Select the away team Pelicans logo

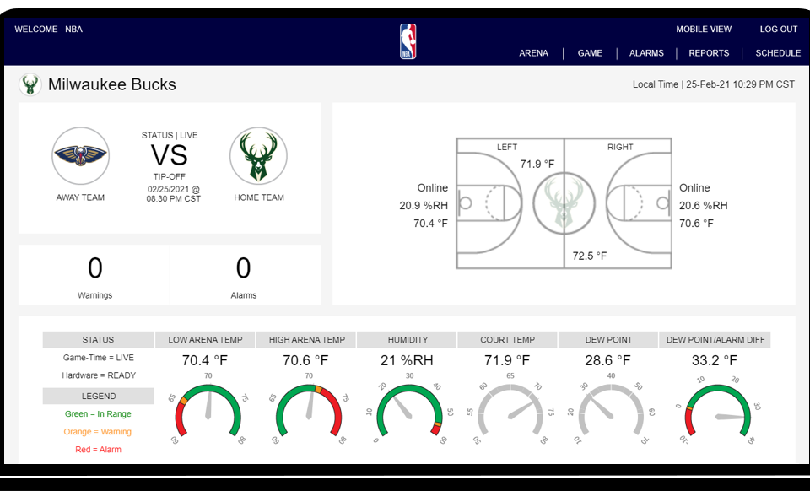point(81,155)
